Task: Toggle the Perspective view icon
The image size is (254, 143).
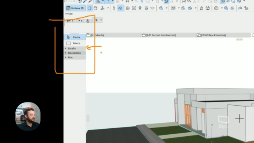Action: (x=89, y=8)
